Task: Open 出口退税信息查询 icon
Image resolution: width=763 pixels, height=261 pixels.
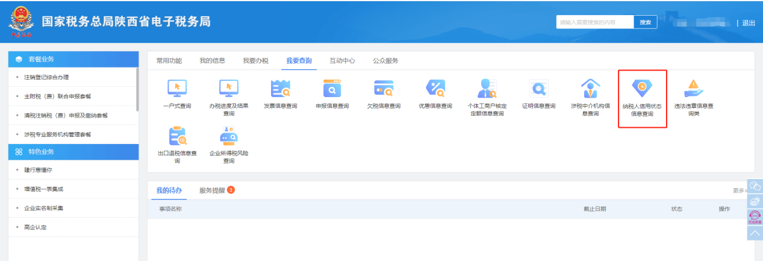Action: pyautogui.click(x=177, y=136)
